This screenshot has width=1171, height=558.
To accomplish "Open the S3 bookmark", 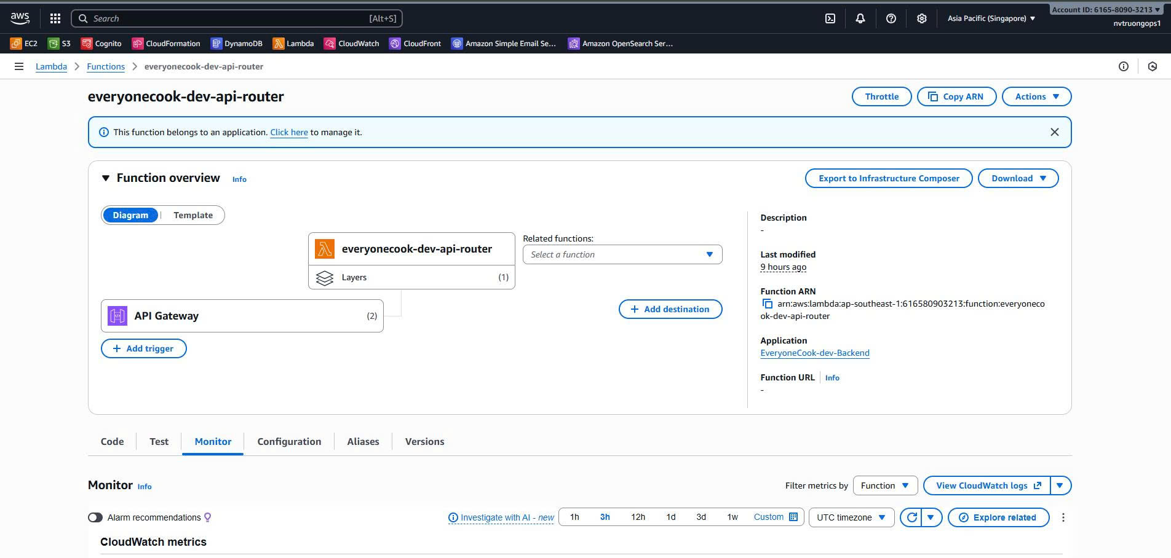I will pyautogui.click(x=60, y=44).
